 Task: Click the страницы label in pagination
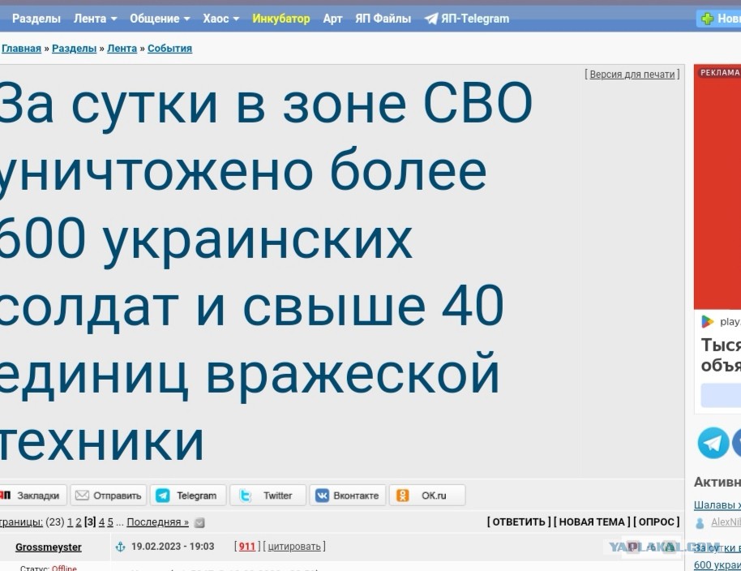click(x=21, y=522)
